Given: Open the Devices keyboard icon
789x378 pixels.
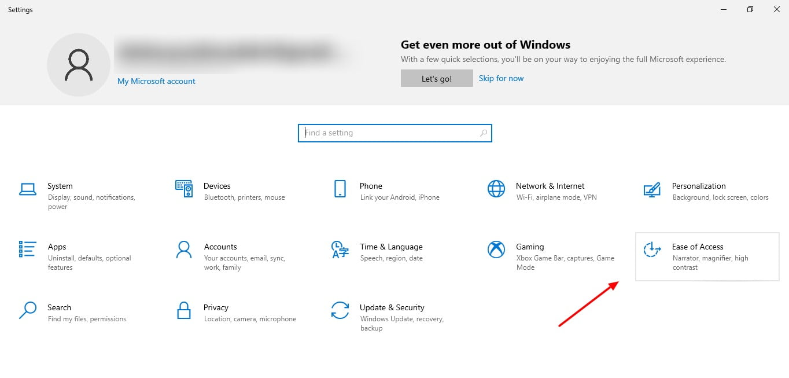Looking at the screenshot, I should [183, 188].
